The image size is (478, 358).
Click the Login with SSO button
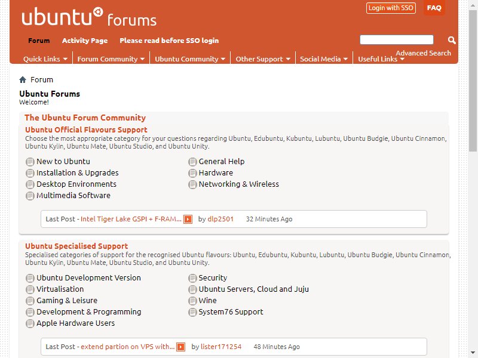pos(391,8)
